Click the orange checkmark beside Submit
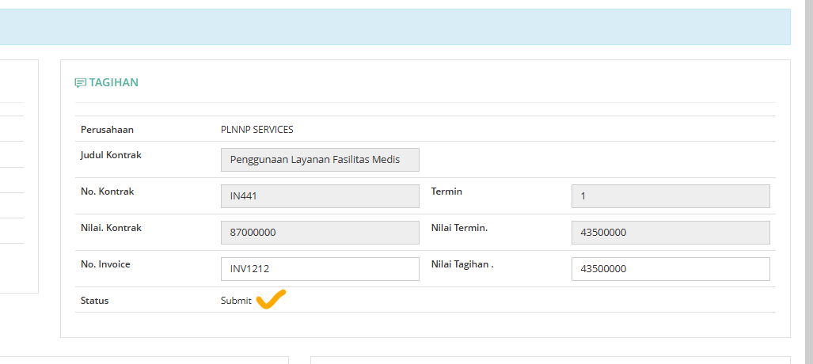This screenshot has width=813, height=364. pos(272,300)
